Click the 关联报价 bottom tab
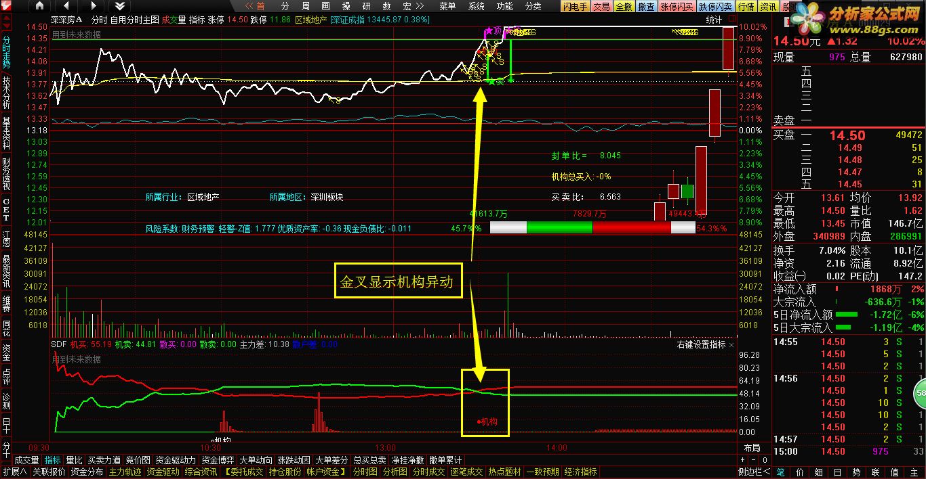Screen dimensions: 926x479 tap(49, 472)
